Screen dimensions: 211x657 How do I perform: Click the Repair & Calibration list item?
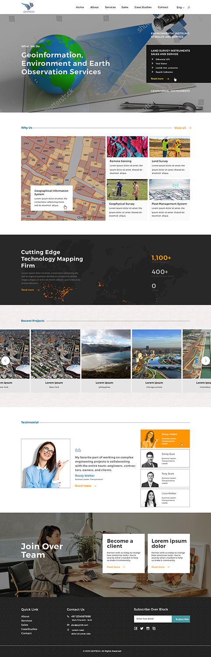pos(164,72)
